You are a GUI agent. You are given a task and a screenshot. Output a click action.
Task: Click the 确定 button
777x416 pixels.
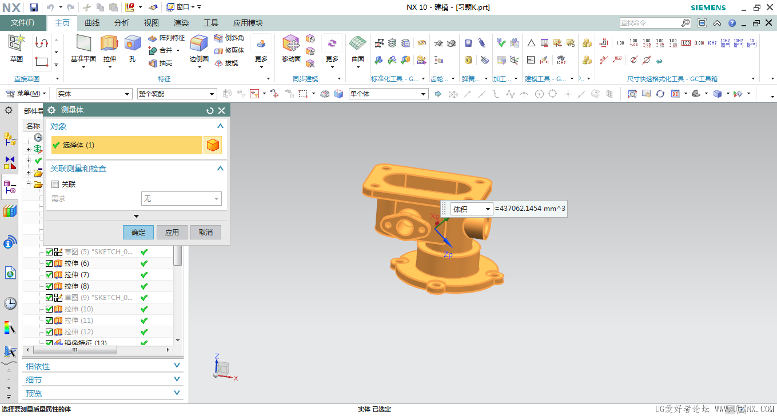tap(138, 232)
